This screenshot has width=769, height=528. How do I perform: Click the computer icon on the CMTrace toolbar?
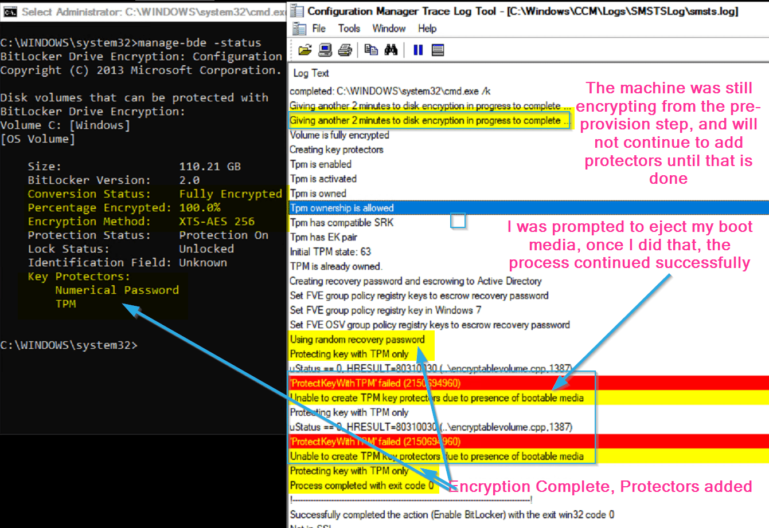coord(325,50)
